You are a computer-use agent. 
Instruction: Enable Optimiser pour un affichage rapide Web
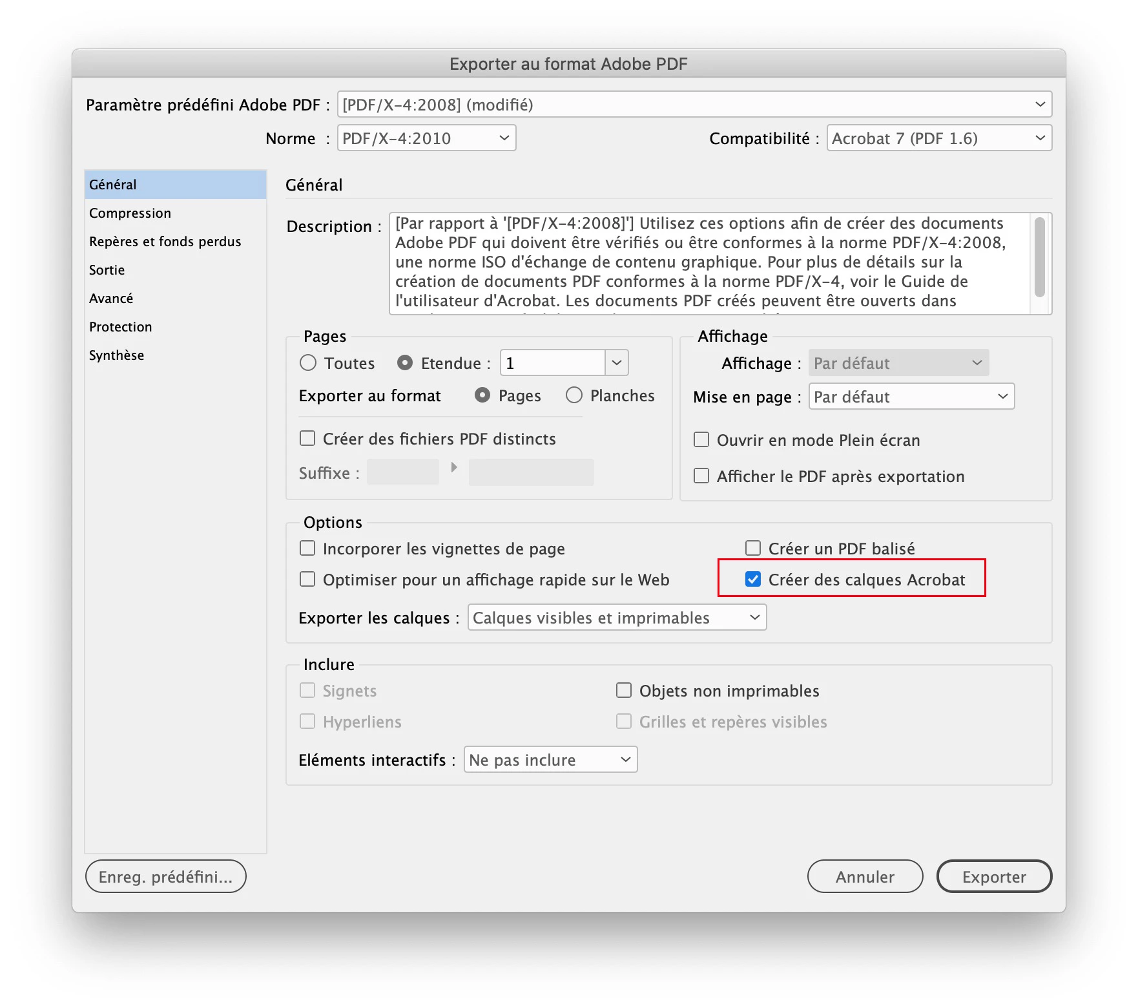click(307, 579)
